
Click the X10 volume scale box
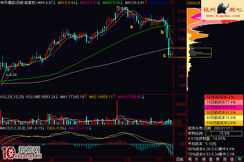177,122
